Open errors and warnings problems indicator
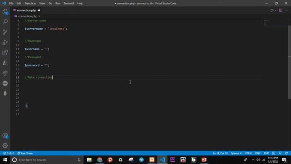 9,153
